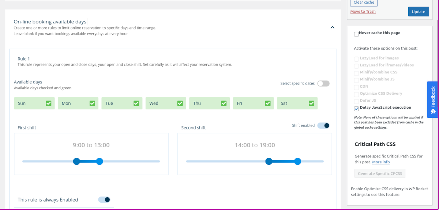The width and height of the screenshot is (439, 210).
Task: Click the Second shift end handle at 19:00
Action: [x=298, y=161]
